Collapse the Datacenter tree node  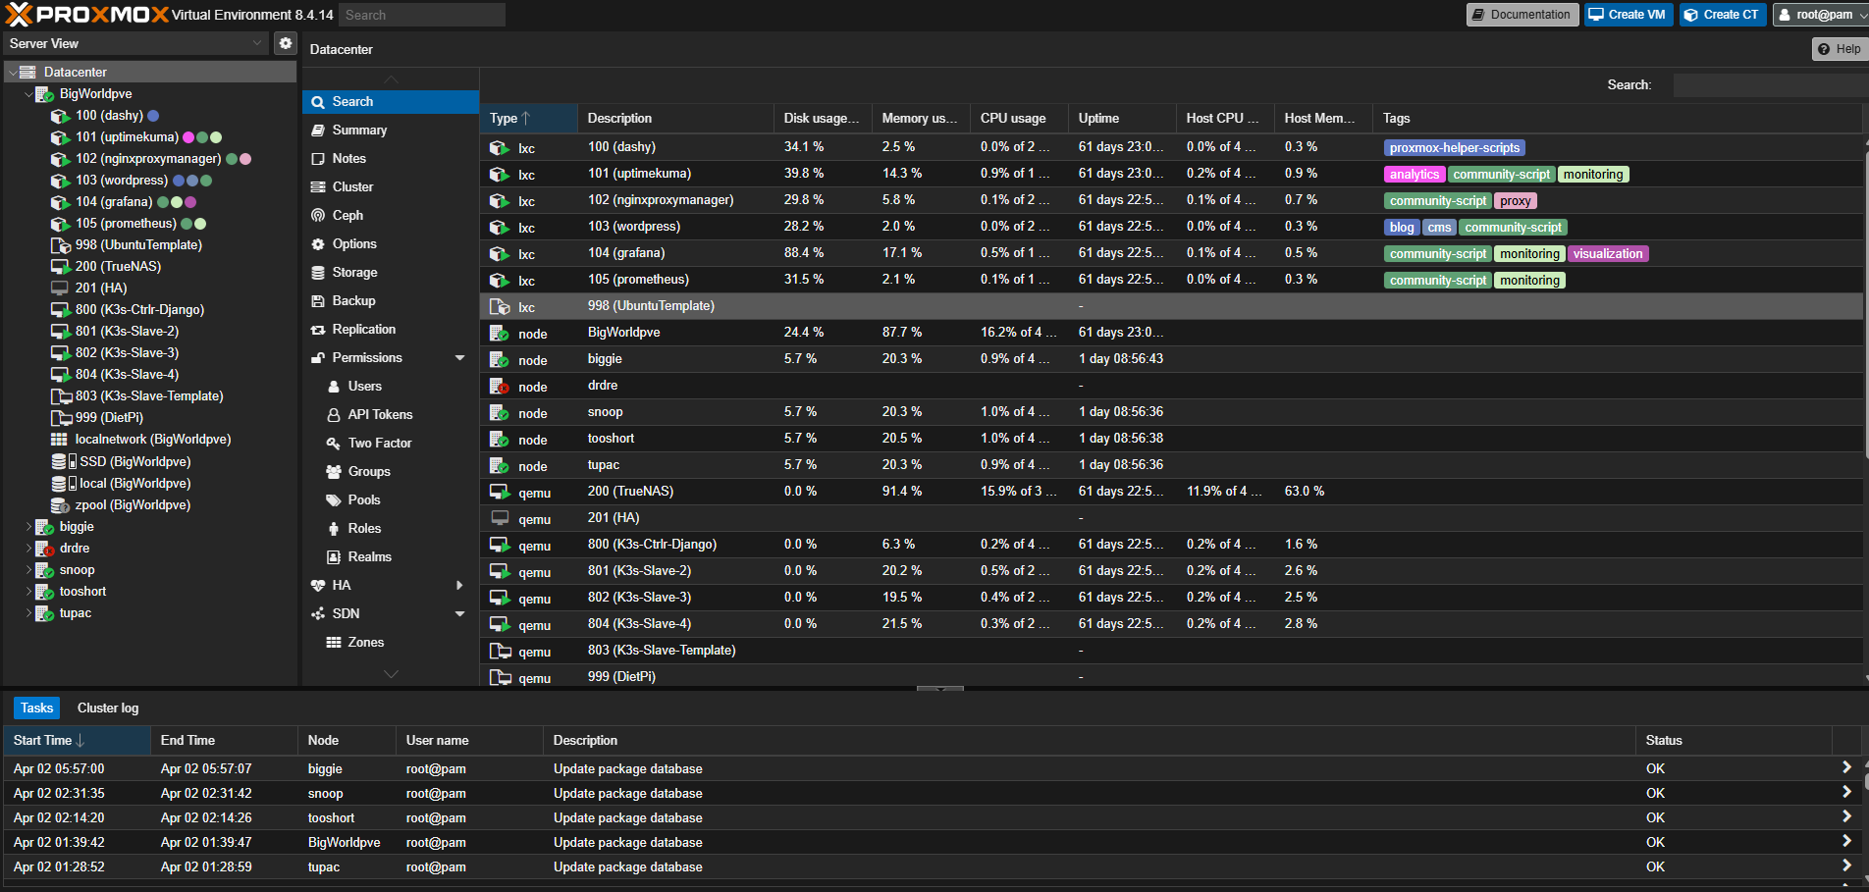[13, 73]
